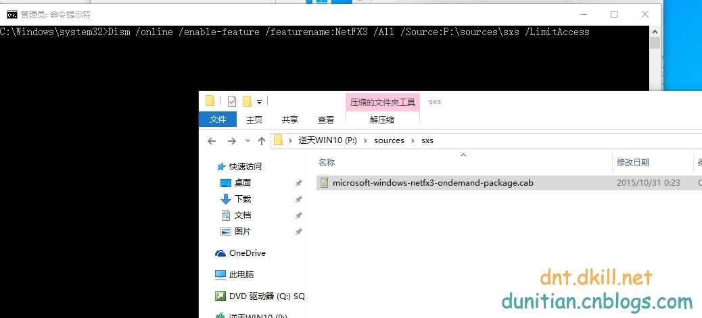
Task: Open 文档 in the navigation pane
Action: pos(243,215)
